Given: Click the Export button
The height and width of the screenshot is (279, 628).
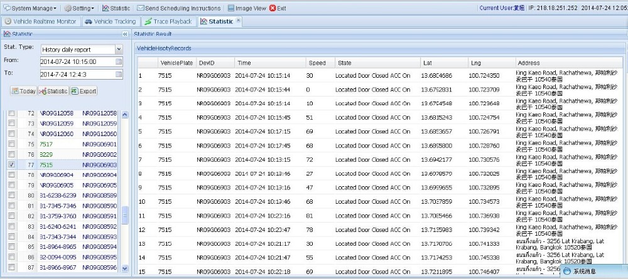Looking at the screenshot, I should (84, 91).
